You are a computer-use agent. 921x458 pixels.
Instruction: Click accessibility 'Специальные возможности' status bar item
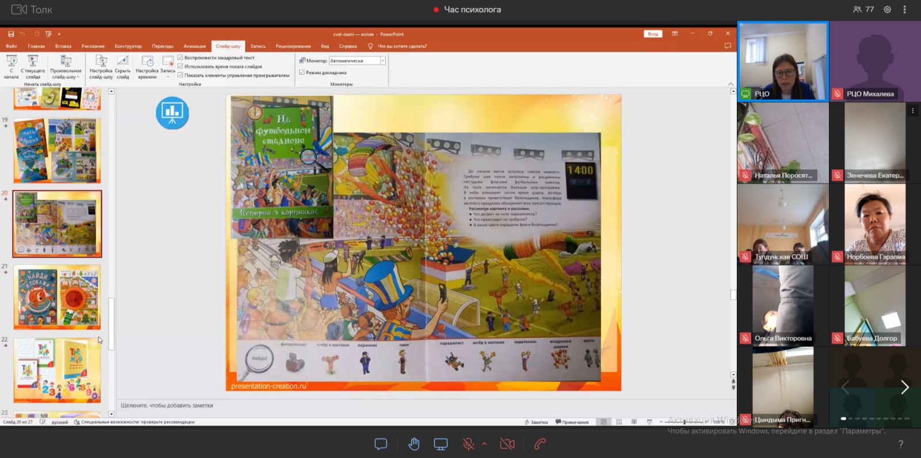[x=135, y=422]
